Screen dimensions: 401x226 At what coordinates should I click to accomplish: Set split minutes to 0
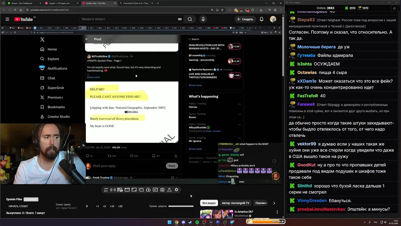[x=87, y=206]
